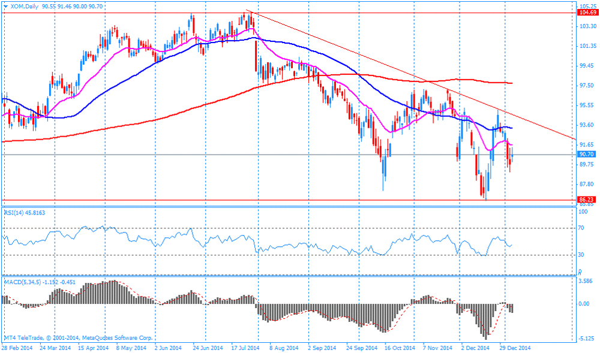Viewport: 600px width, 353px height.
Task: Select the MT4 TeleTrade copyright text
Action: 79,338
